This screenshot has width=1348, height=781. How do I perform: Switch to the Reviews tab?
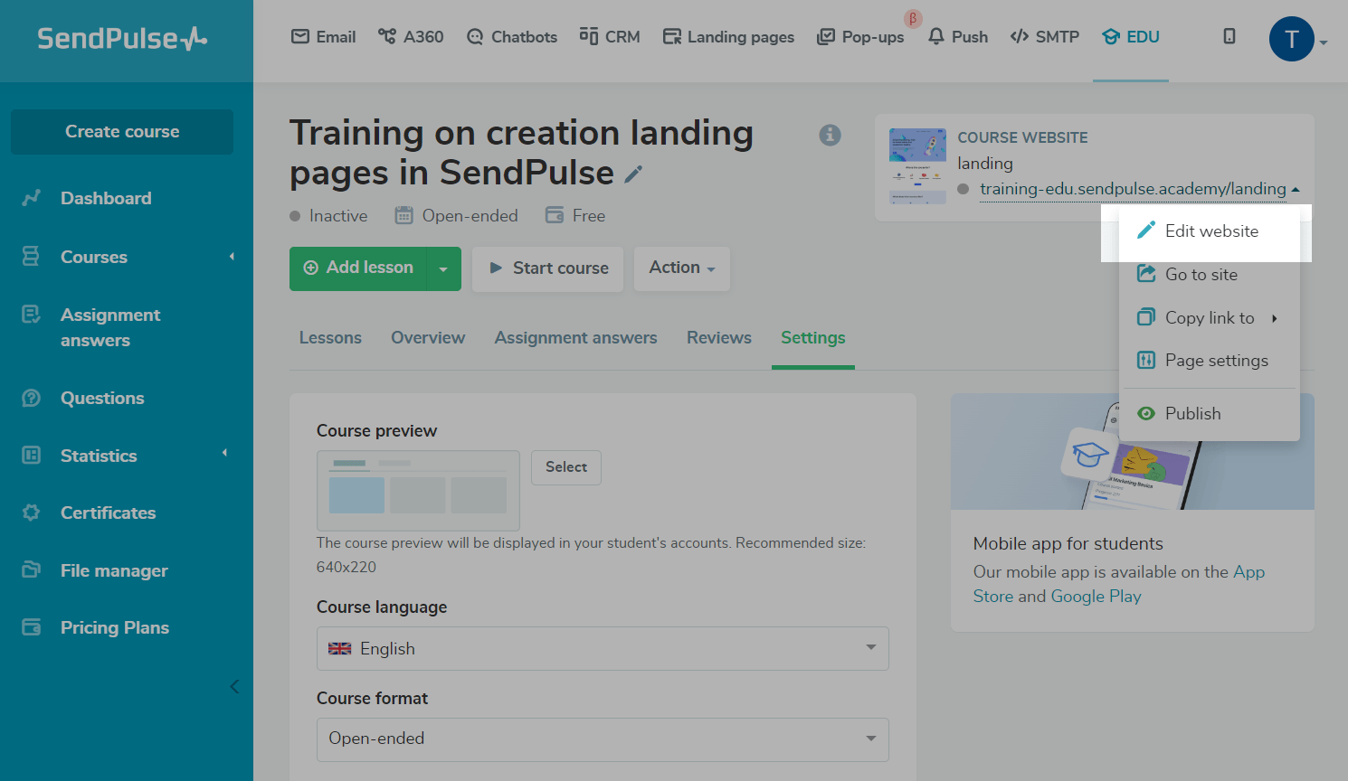(718, 337)
